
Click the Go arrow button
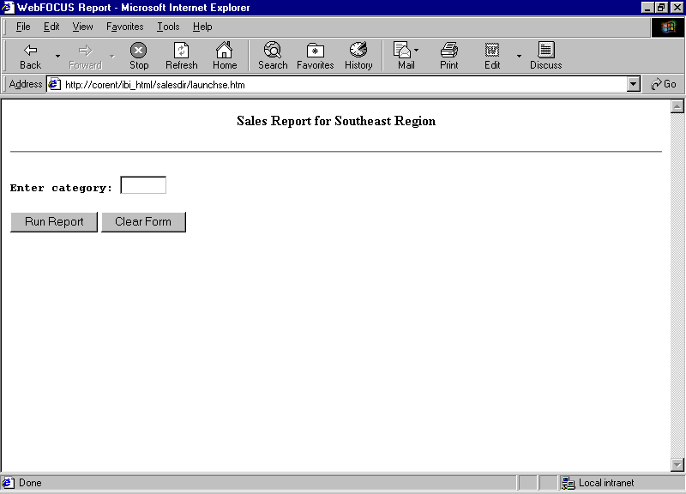tap(663, 84)
